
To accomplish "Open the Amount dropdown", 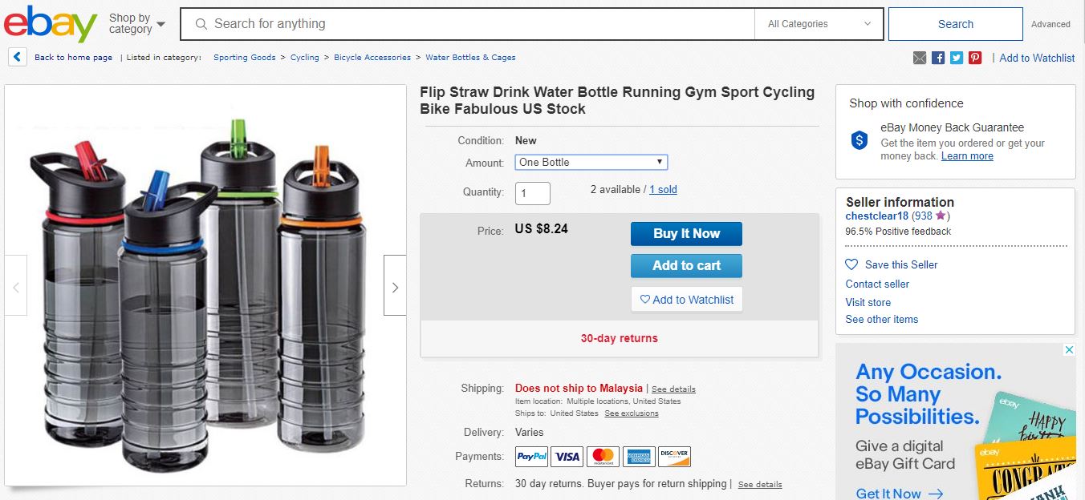I will point(591,162).
